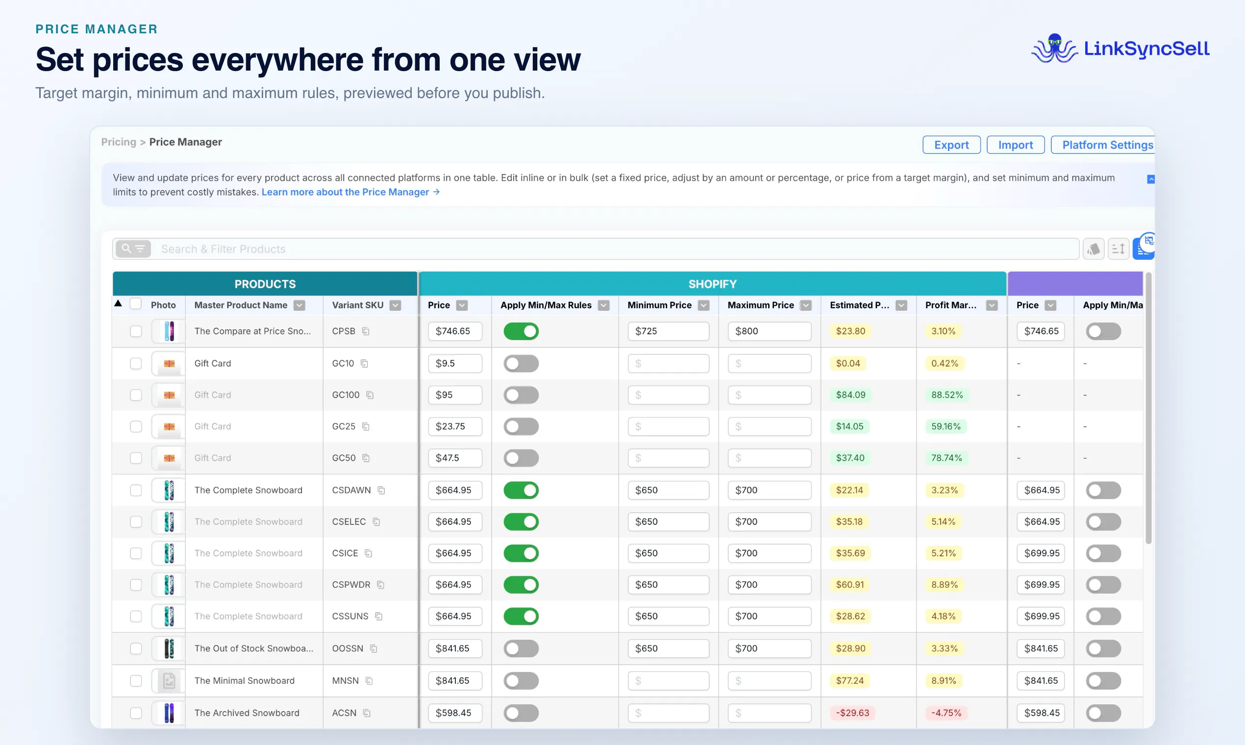Click the Import button
Screen dimensions: 1245x745
click(x=1016, y=145)
